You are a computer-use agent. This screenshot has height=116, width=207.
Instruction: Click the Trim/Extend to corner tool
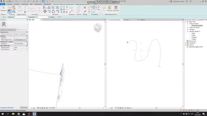[x=58, y=12]
